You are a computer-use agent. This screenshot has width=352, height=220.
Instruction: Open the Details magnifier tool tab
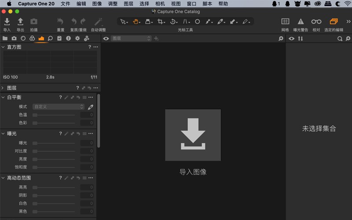[x=50, y=38]
